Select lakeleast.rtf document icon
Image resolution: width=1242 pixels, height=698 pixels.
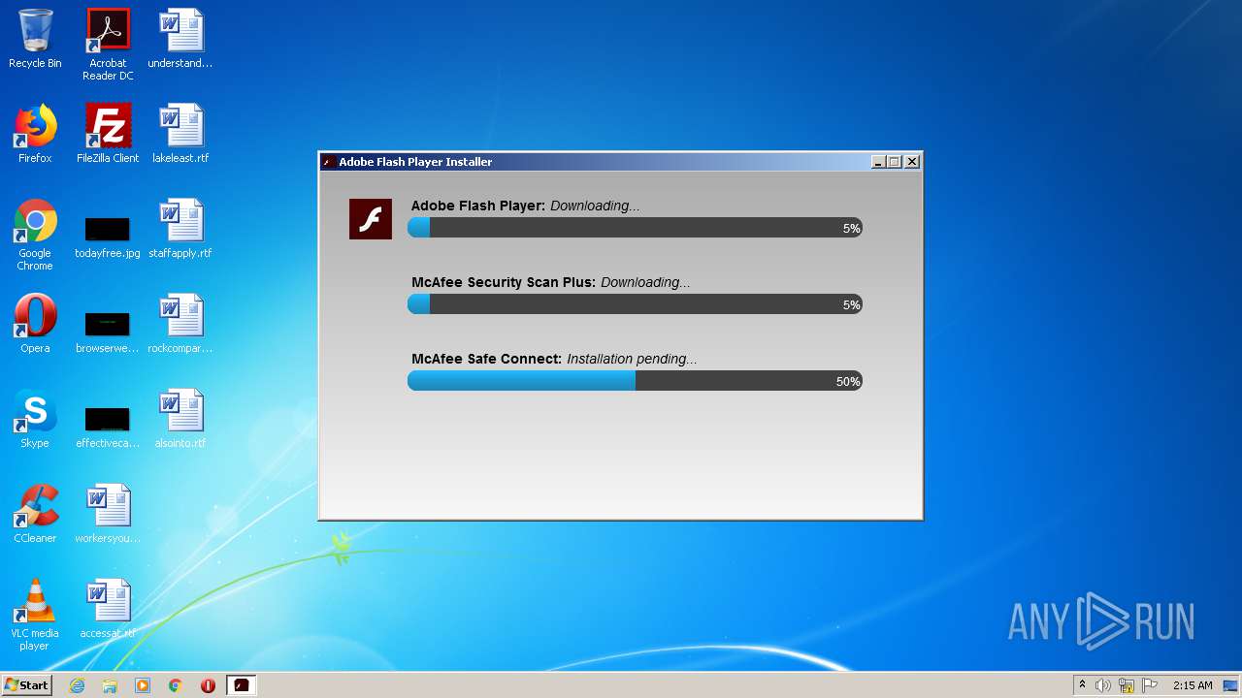(180, 134)
